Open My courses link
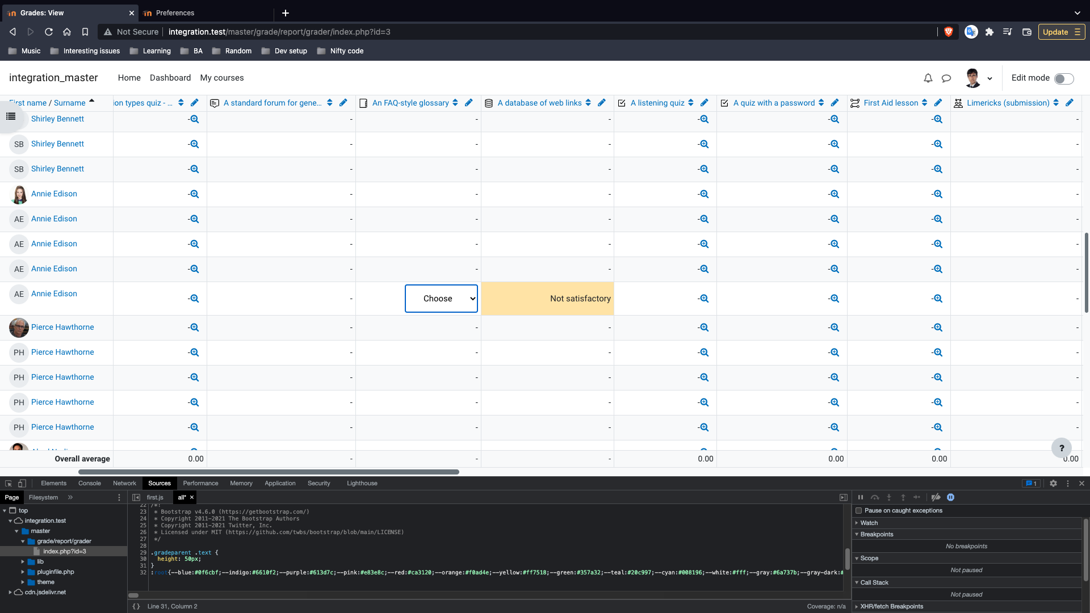The height and width of the screenshot is (613, 1090). (x=222, y=78)
